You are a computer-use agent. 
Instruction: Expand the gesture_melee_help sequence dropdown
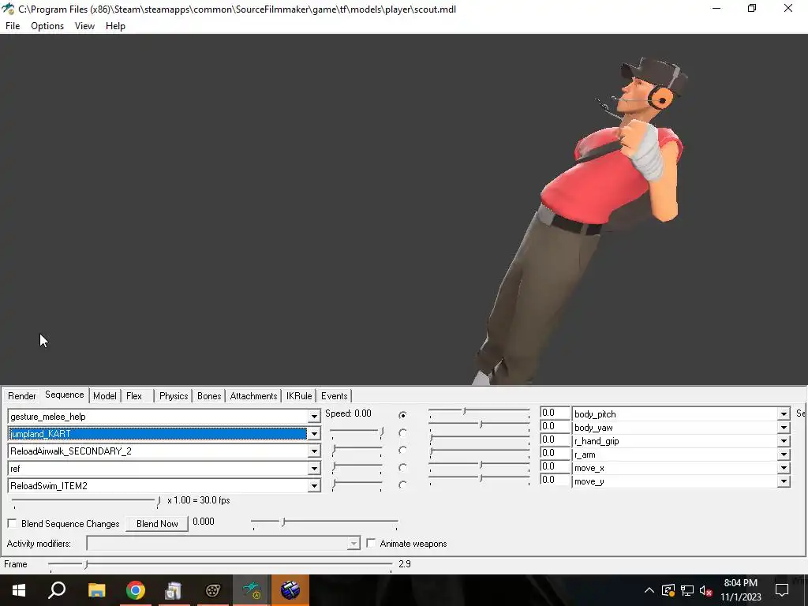tap(314, 417)
